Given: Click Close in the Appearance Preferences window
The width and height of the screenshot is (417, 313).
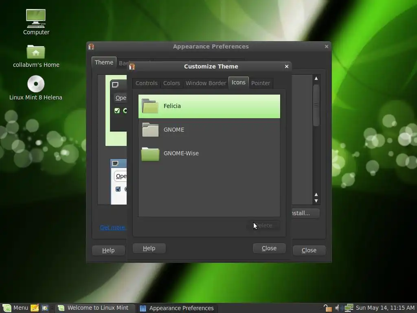Looking at the screenshot, I should pyautogui.click(x=309, y=251).
